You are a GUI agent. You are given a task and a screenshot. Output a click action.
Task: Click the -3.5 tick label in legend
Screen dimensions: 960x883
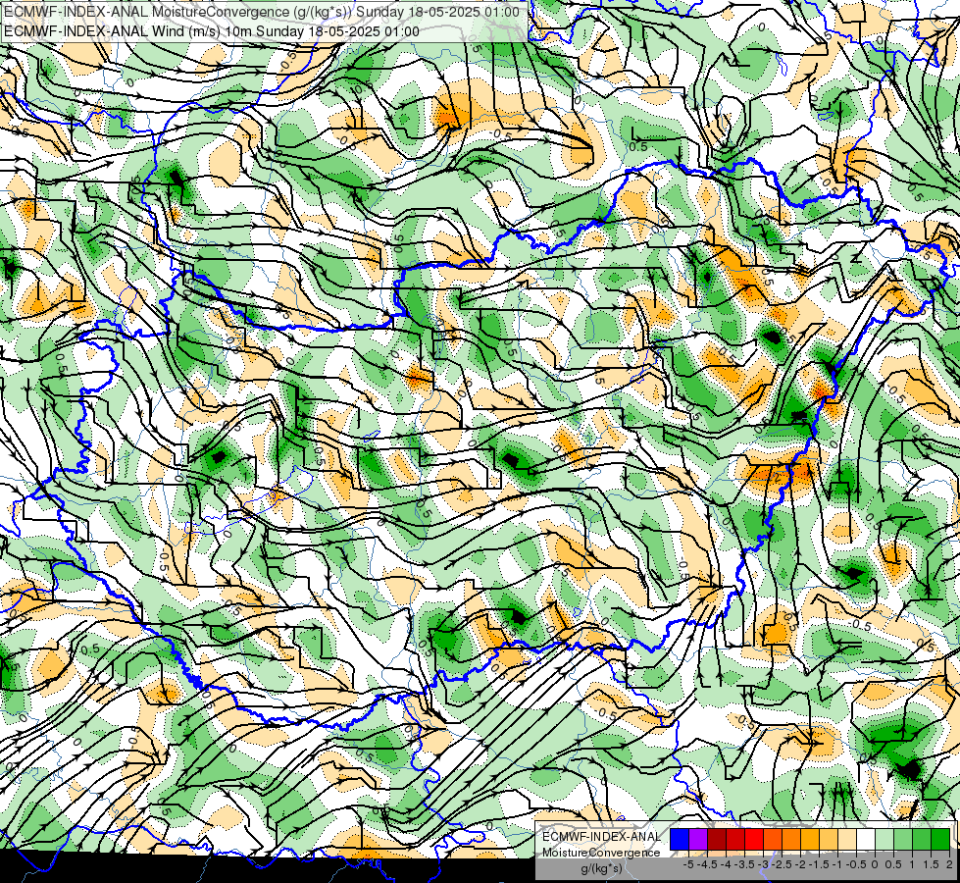coord(745,864)
